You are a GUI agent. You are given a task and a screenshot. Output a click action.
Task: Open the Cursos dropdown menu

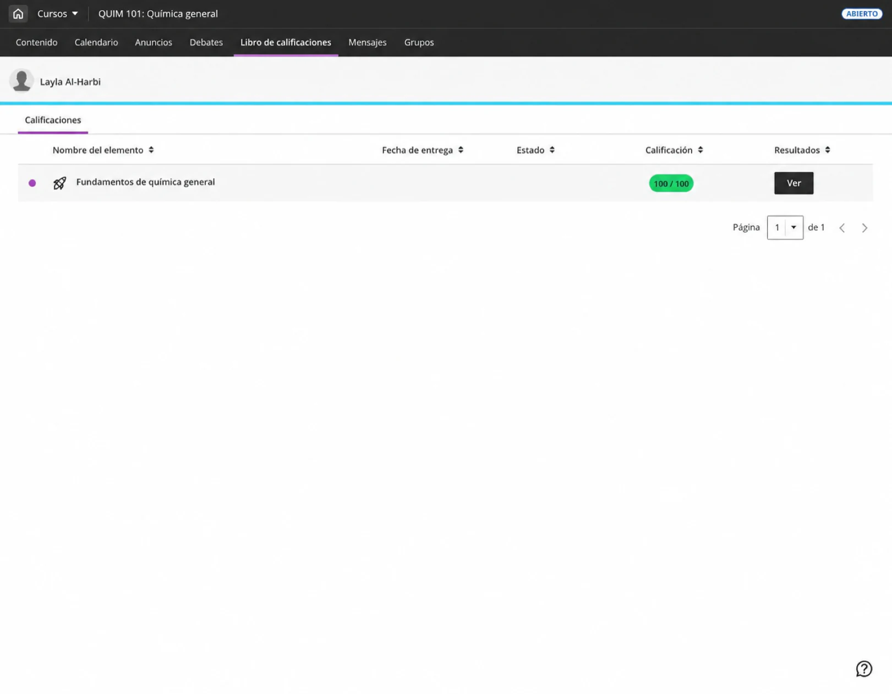[x=58, y=14]
